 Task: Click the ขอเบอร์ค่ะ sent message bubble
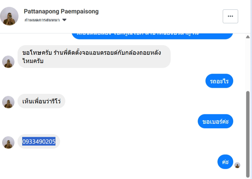point(215,121)
